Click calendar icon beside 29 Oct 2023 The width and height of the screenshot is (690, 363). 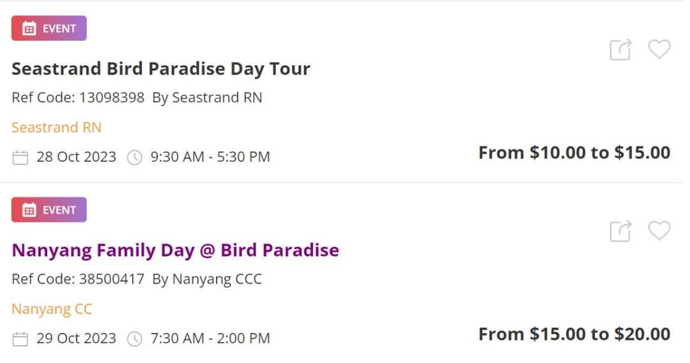[x=20, y=339]
